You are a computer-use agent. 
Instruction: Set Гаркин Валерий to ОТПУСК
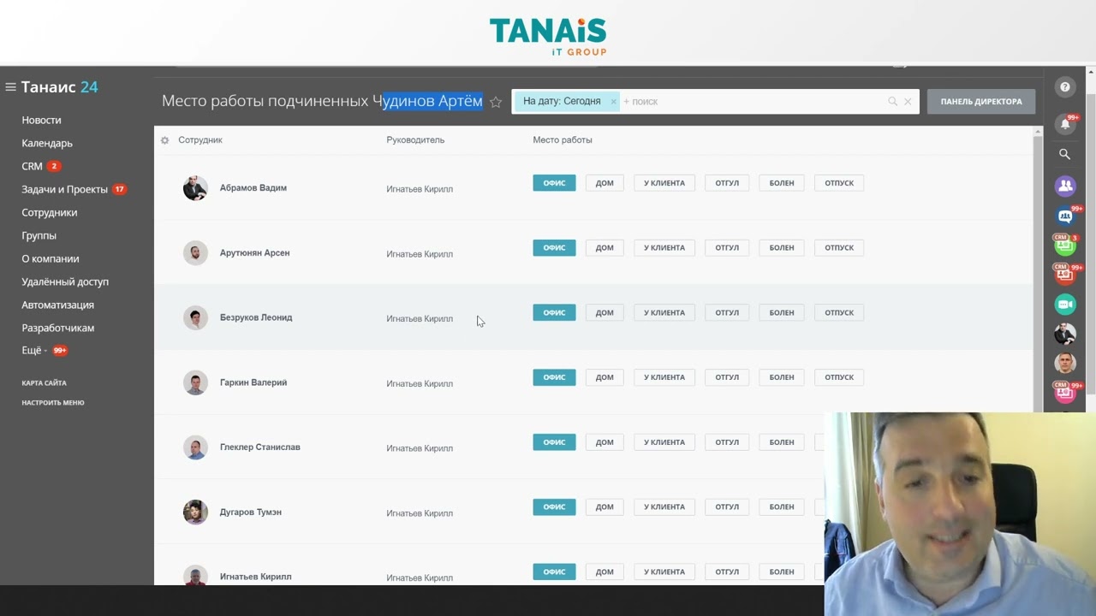[839, 377]
